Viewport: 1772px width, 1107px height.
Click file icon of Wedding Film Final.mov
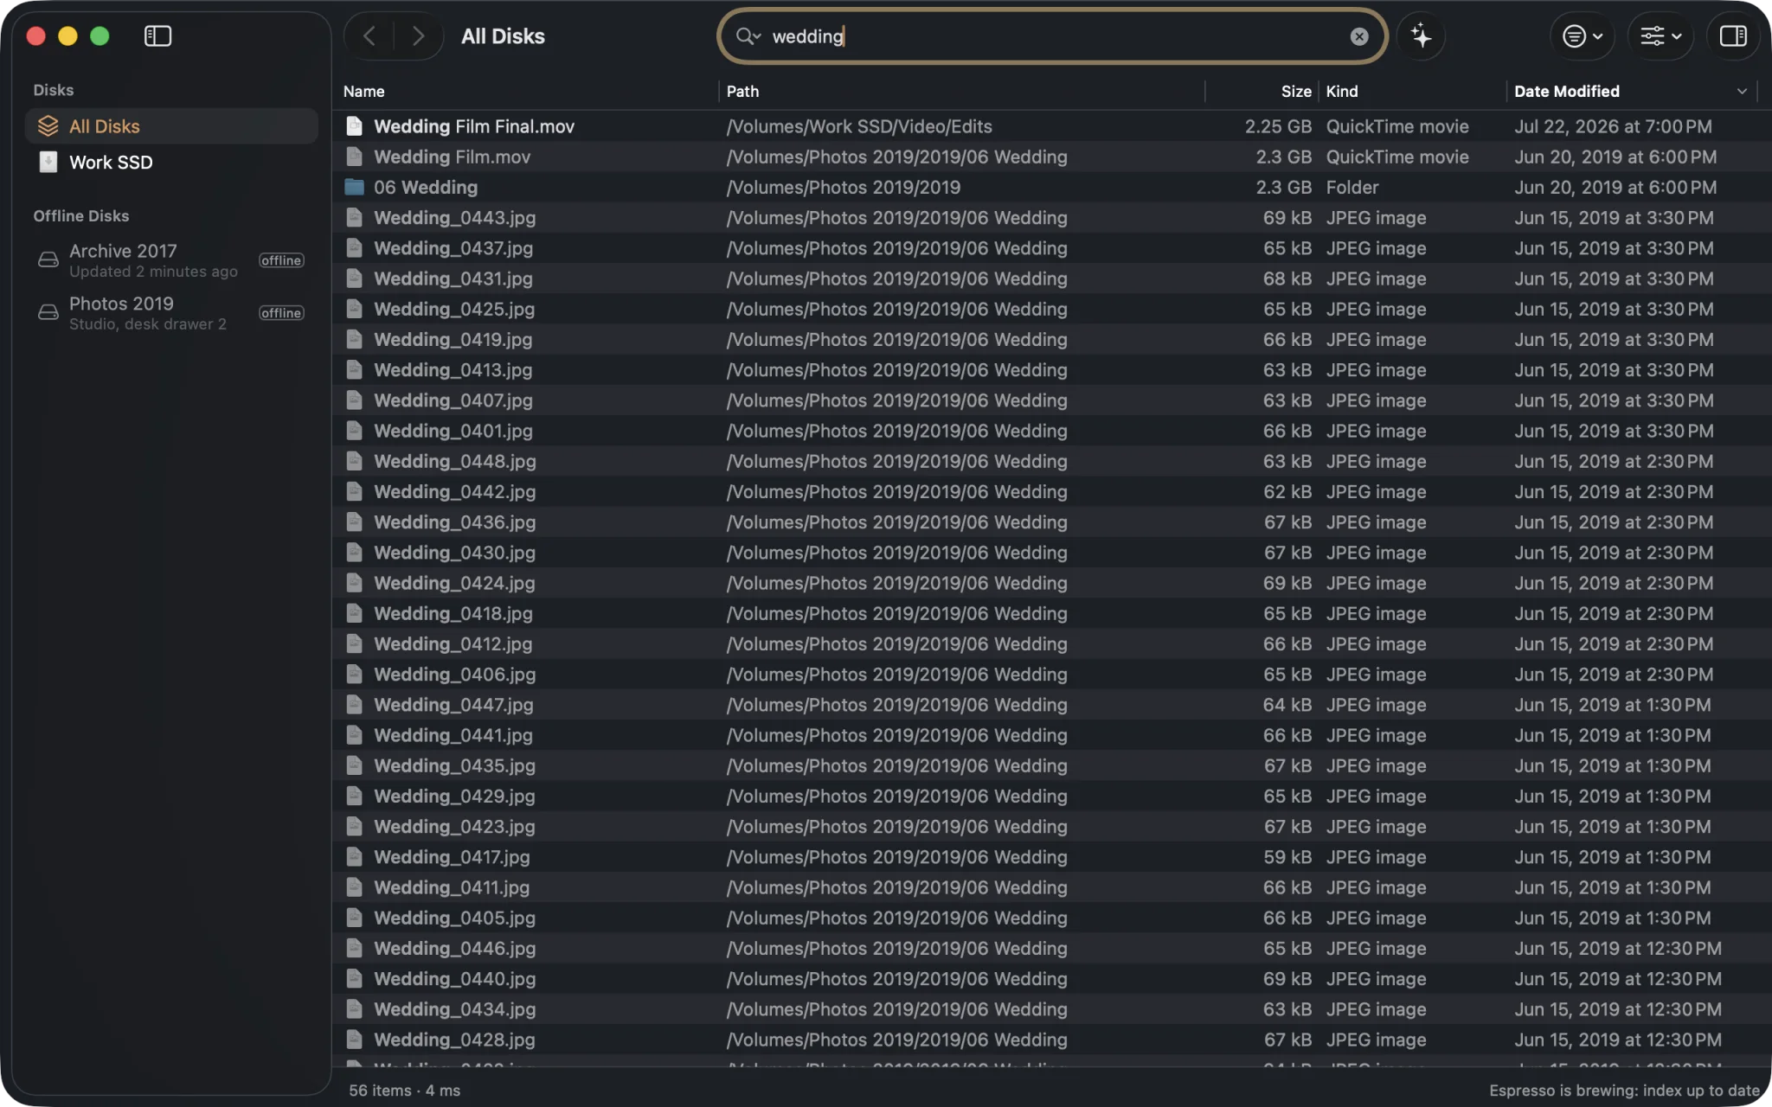pyautogui.click(x=354, y=126)
